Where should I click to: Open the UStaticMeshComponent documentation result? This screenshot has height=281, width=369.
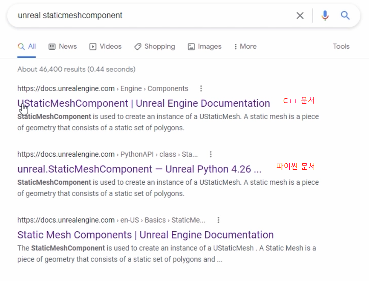click(x=144, y=103)
